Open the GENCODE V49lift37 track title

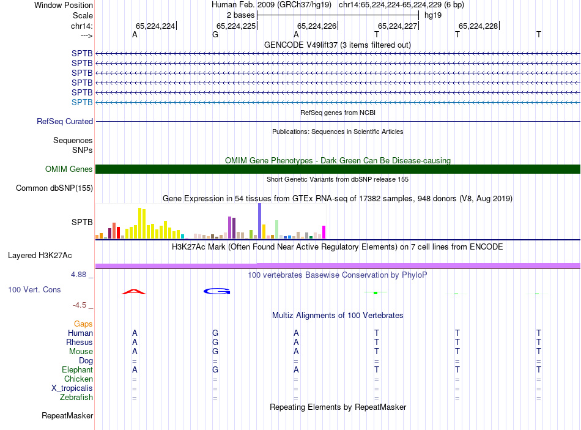pyautogui.click(x=337, y=45)
